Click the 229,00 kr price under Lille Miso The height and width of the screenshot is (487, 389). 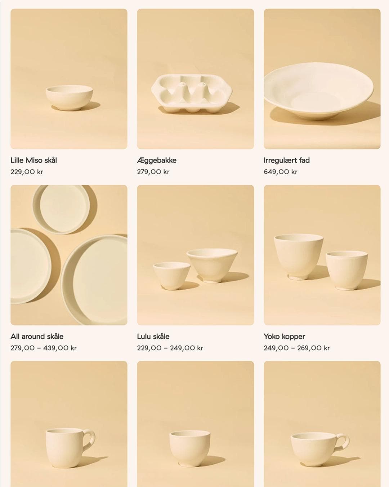[x=27, y=172]
